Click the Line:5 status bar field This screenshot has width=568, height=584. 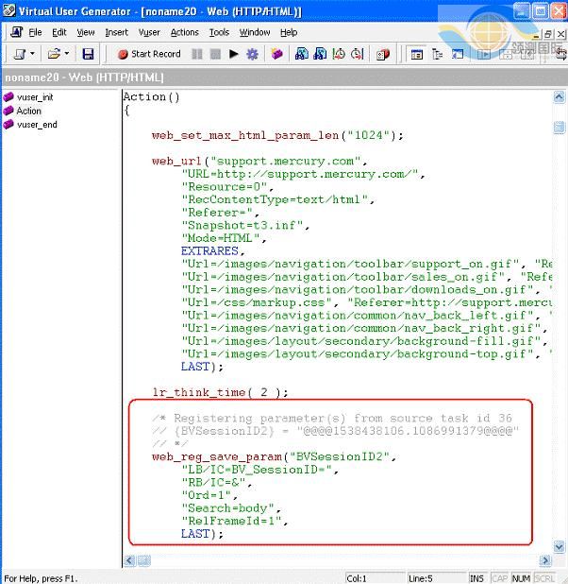tap(436, 578)
